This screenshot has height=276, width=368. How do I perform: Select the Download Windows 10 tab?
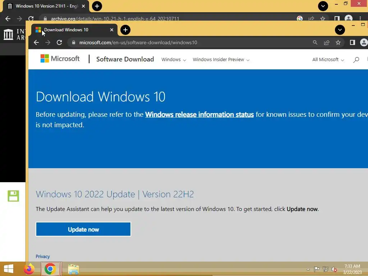74,30
